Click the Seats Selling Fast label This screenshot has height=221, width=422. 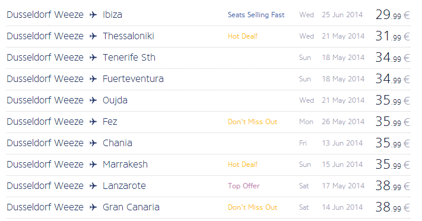(x=256, y=15)
